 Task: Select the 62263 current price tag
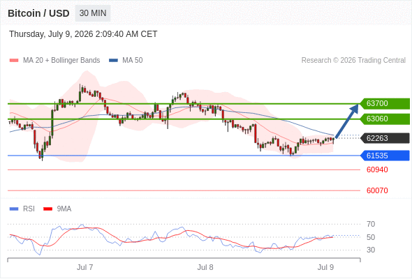coord(385,138)
